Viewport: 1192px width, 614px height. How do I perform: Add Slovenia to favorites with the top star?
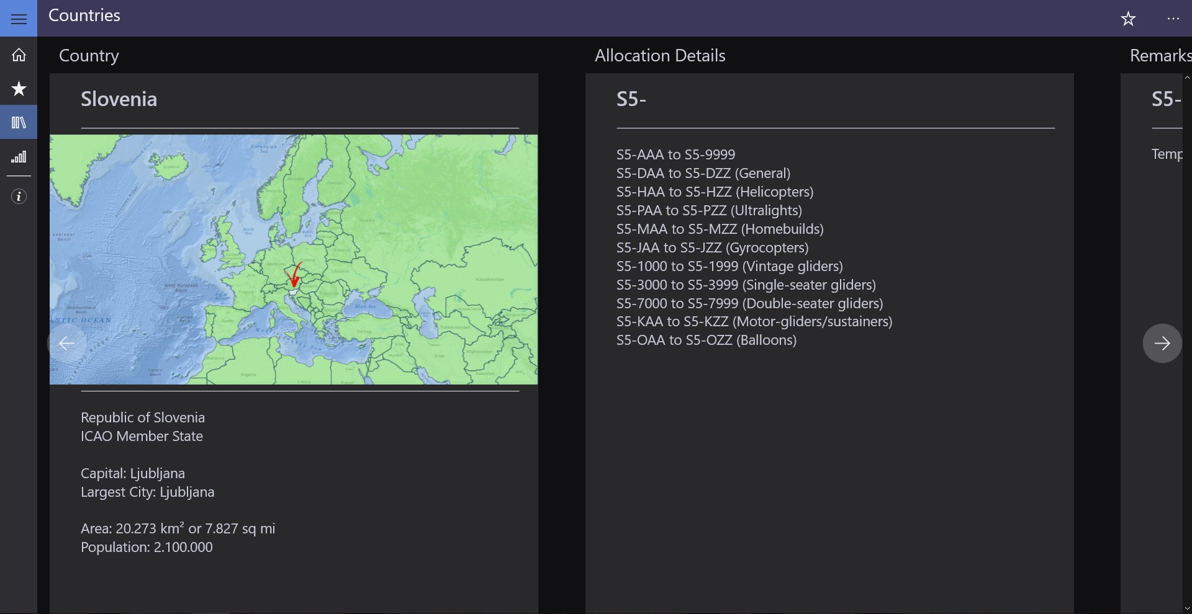[x=1128, y=19]
